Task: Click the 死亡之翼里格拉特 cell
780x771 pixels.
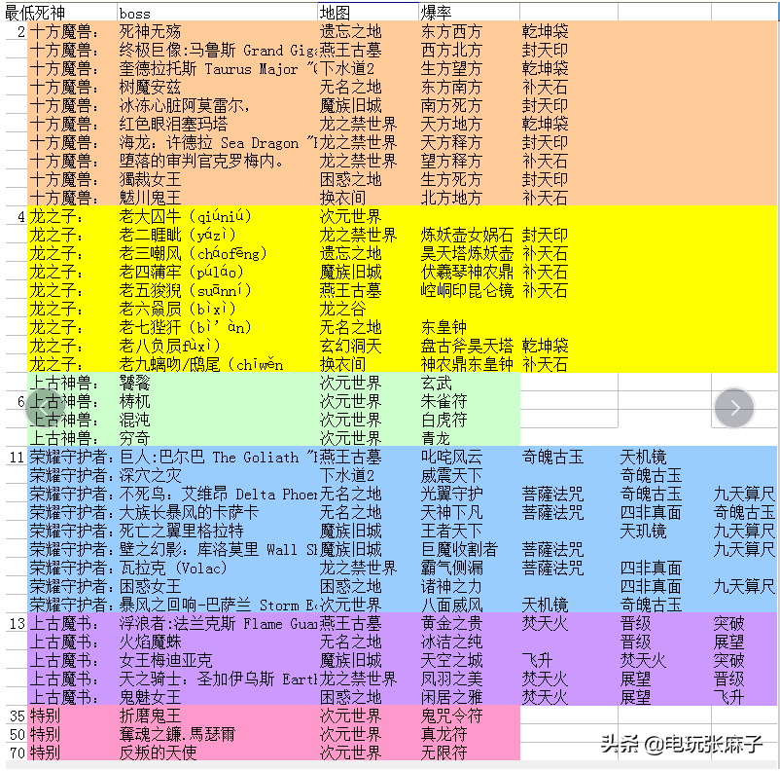Action: (x=181, y=531)
